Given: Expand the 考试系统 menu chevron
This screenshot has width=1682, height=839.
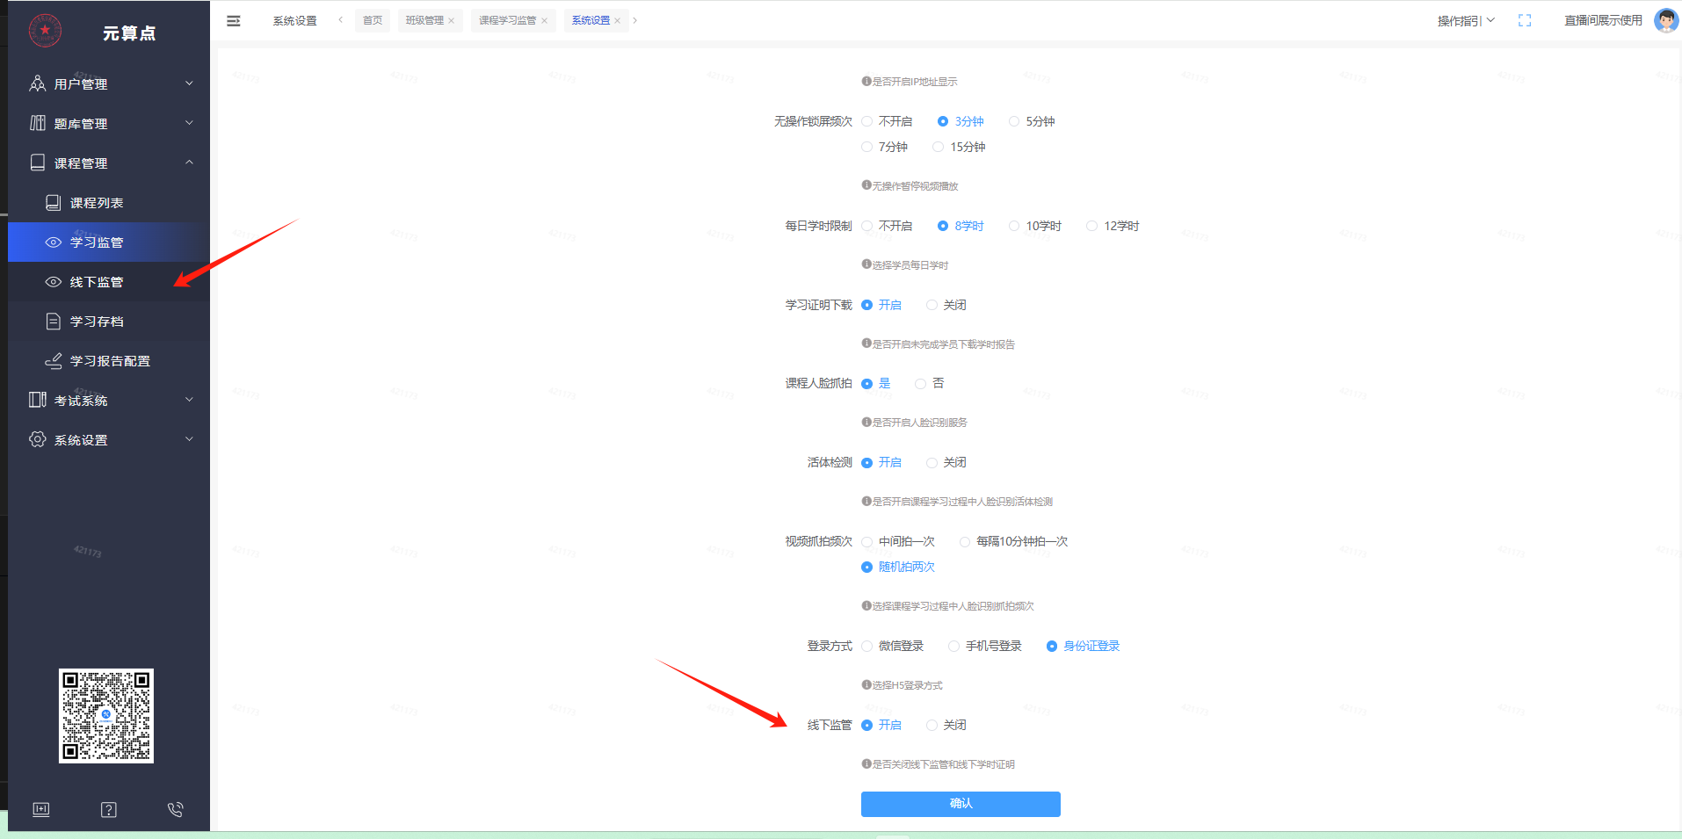Looking at the screenshot, I should click(189, 400).
